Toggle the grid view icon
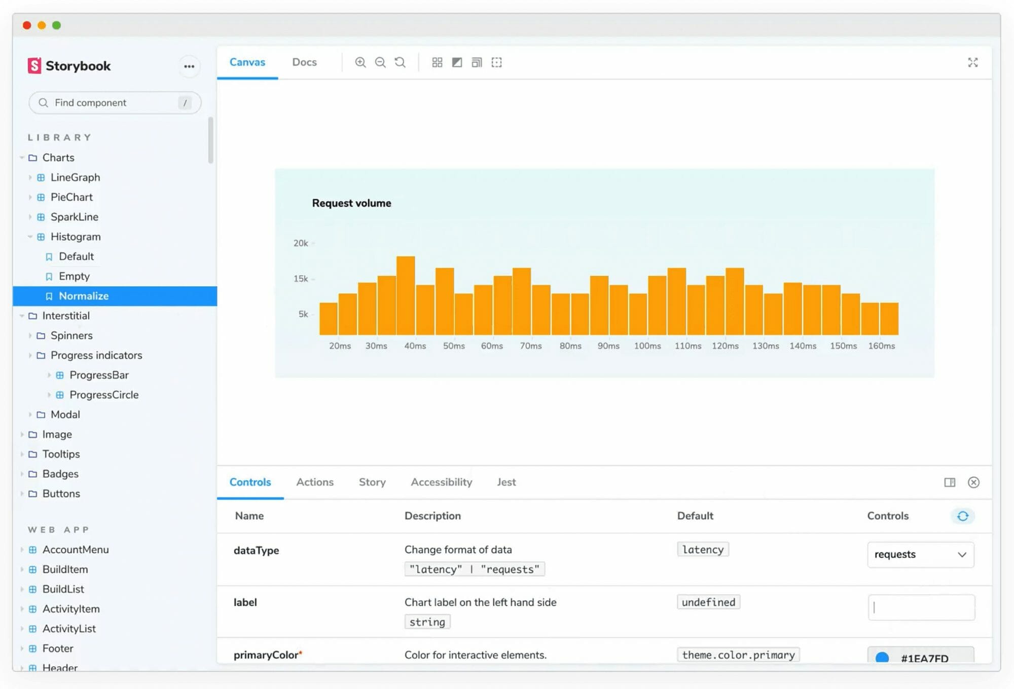1014x689 pixels. click(x=437, y=62)
